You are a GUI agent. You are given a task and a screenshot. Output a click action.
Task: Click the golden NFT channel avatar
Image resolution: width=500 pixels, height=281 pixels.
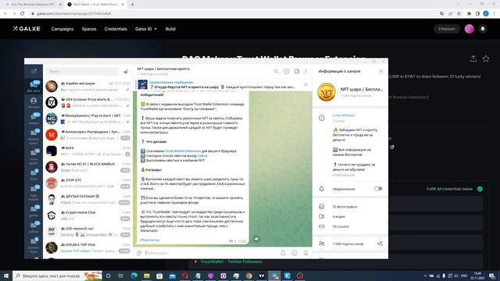(x=327, y=92)
